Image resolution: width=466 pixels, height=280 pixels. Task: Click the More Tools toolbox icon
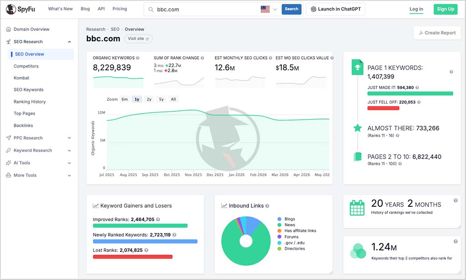click(9, 175)
